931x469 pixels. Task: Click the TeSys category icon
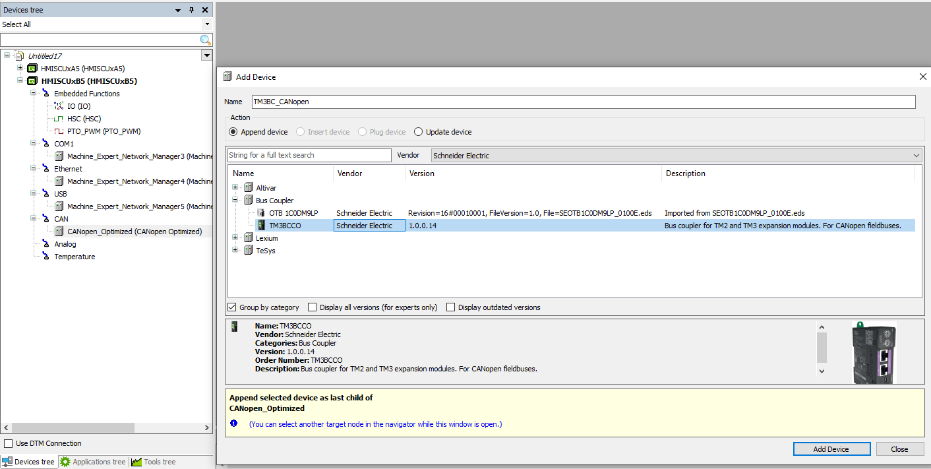click(248, 251)
